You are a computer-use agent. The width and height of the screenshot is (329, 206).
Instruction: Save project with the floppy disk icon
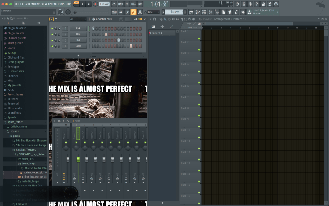click(x=263, y=4)
